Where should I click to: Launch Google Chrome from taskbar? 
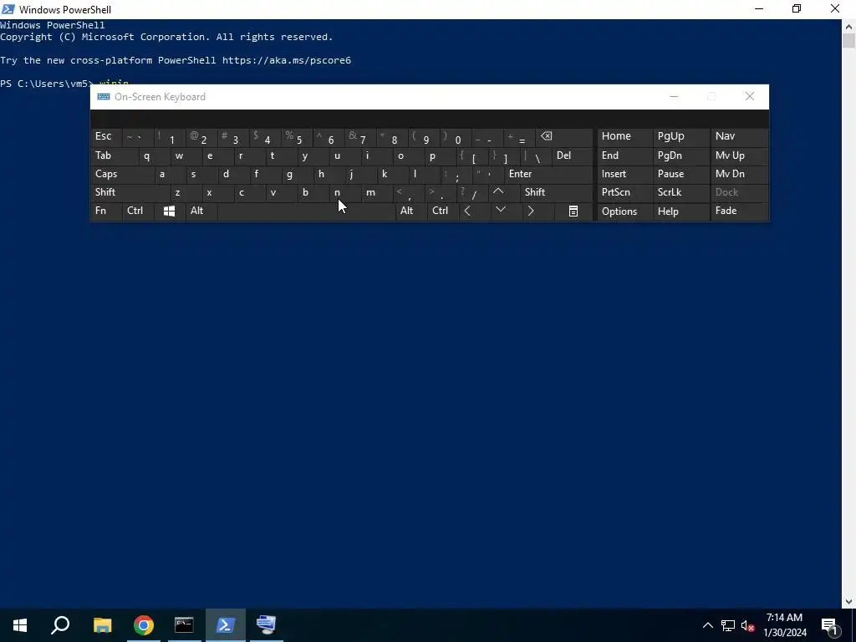pyautogui.click(x=144, y=625)
